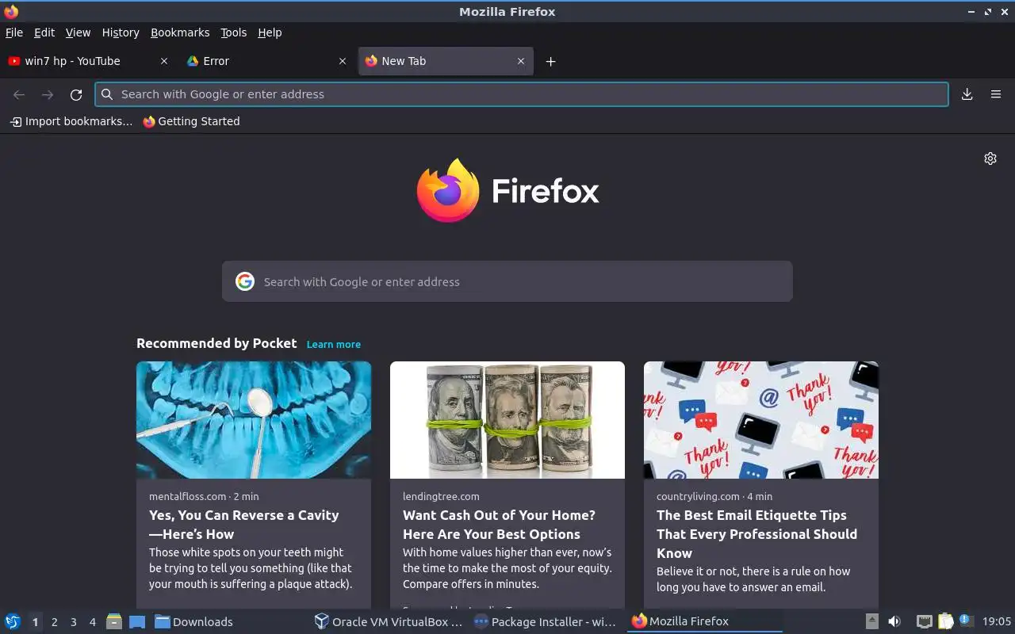Image resolution: width=1015 pixels, height=634 pixels.
Task: Focus the URL address bar field
Action: [522, 94]
